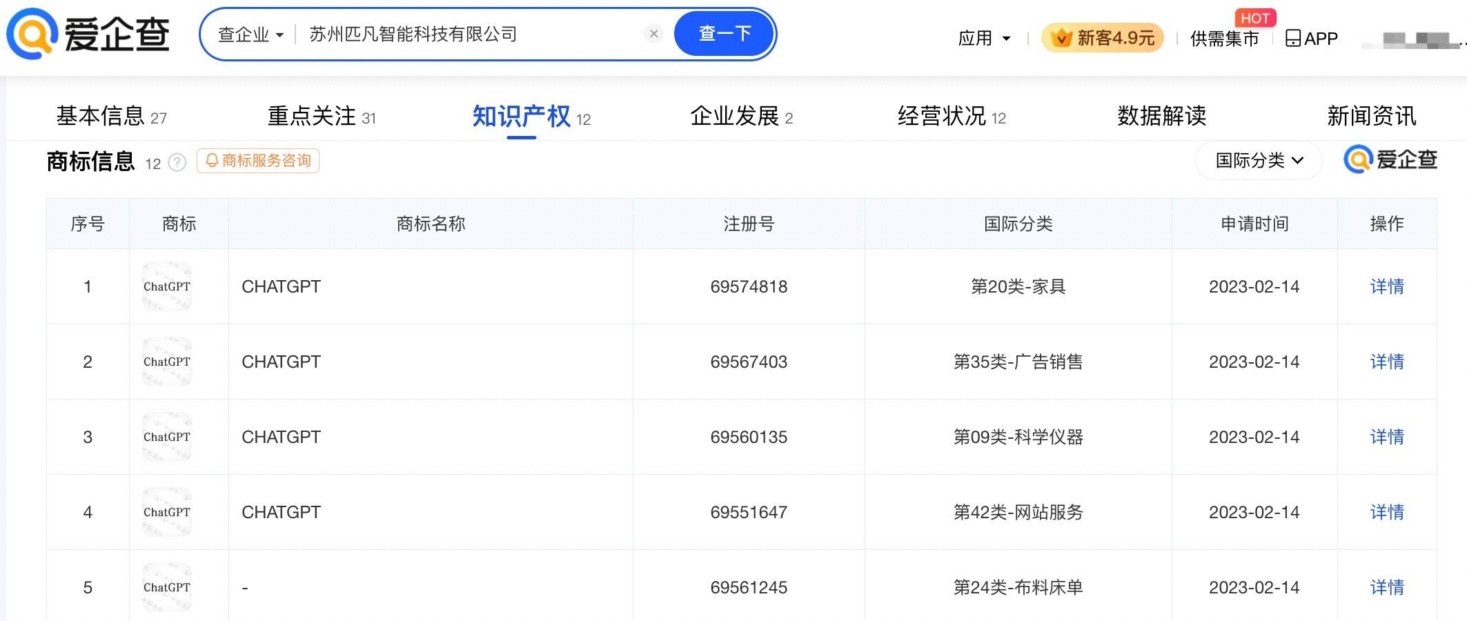Open 详情 for registration 69560135
Viewport: 1467px width, 621px height.
(1387, 437)
